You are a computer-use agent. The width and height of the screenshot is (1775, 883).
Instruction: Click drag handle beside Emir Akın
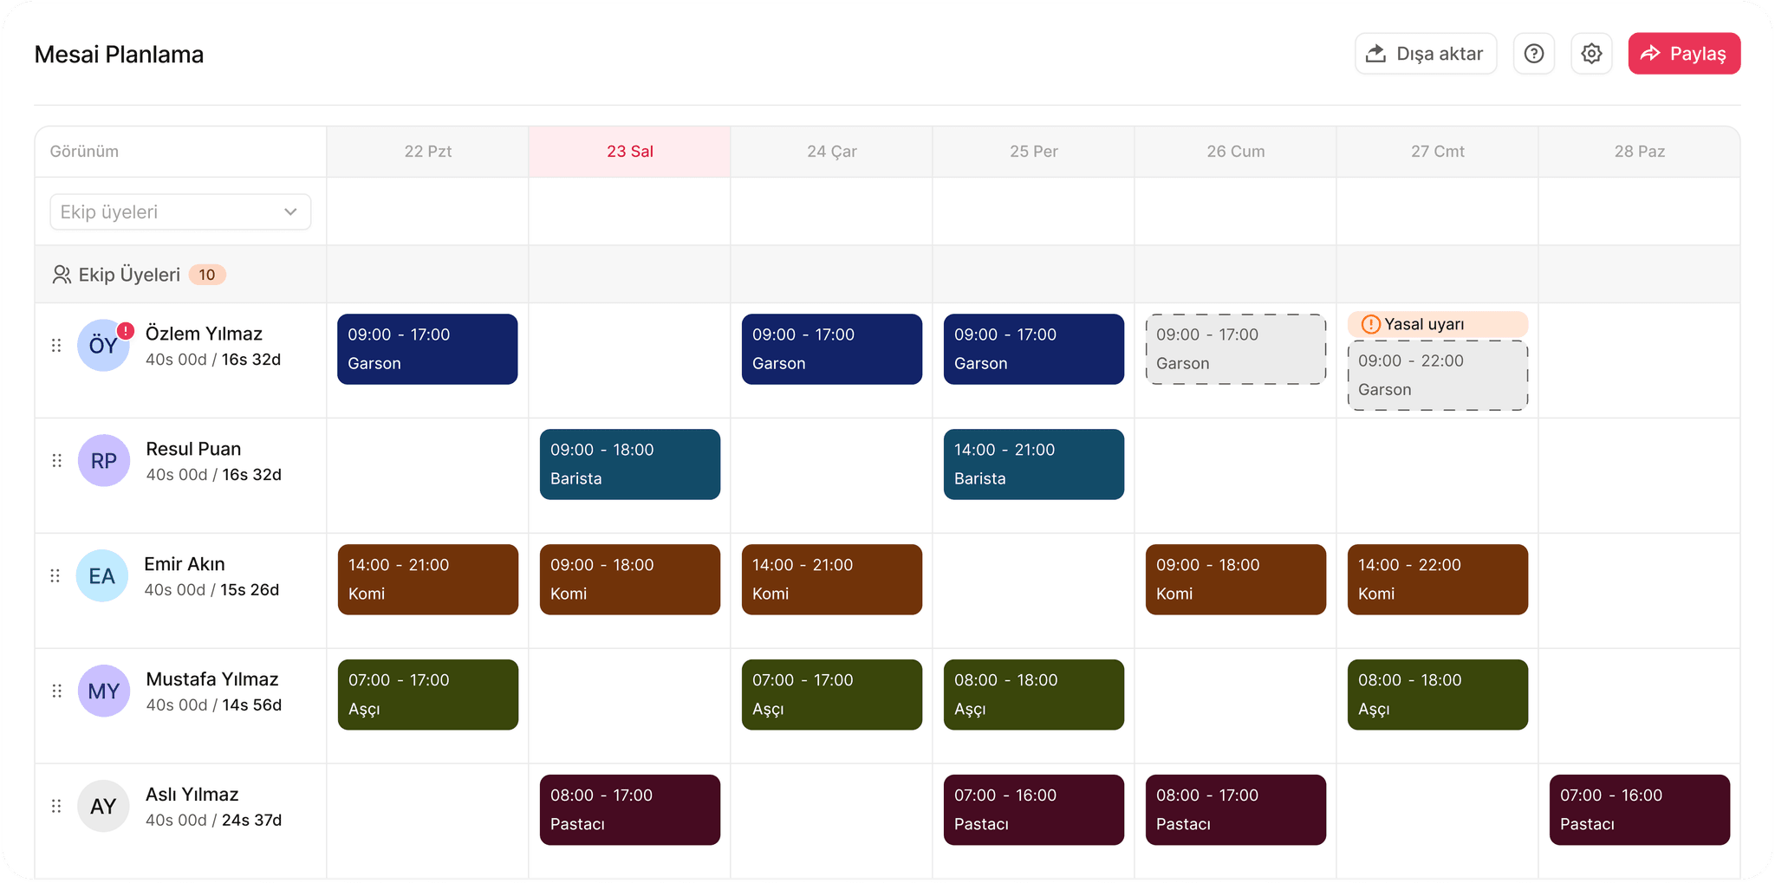tap(55, 576)
